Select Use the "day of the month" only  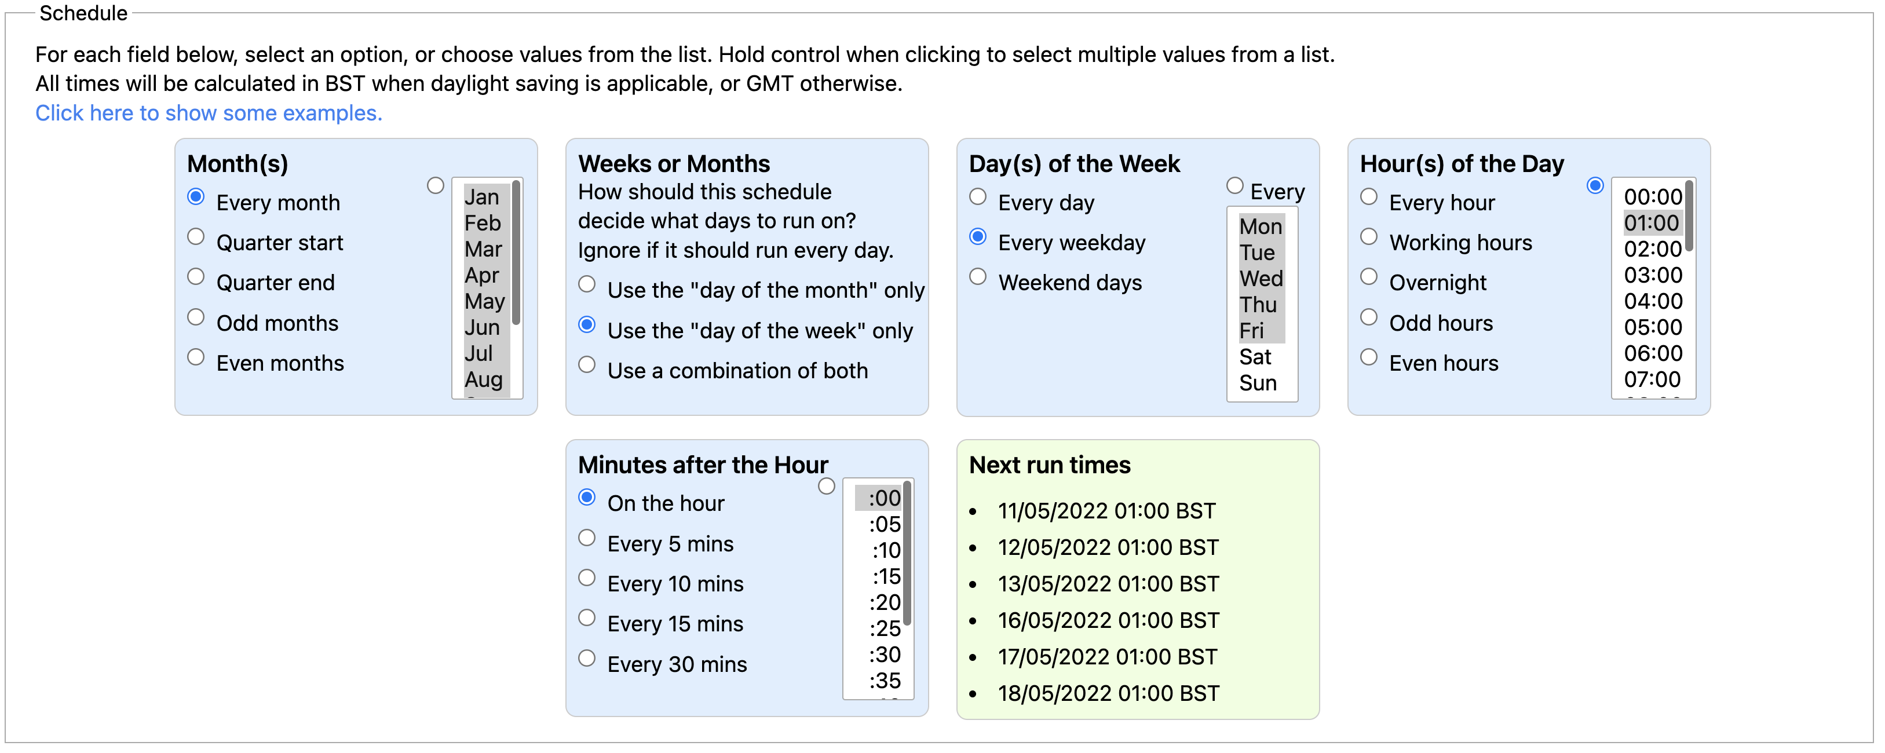coord(587,284)
